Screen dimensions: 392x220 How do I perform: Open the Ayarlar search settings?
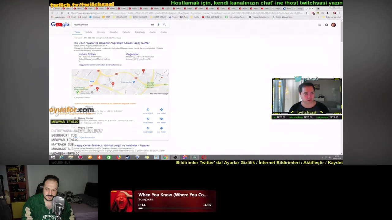pyautogui.click(x=153, y=32)
